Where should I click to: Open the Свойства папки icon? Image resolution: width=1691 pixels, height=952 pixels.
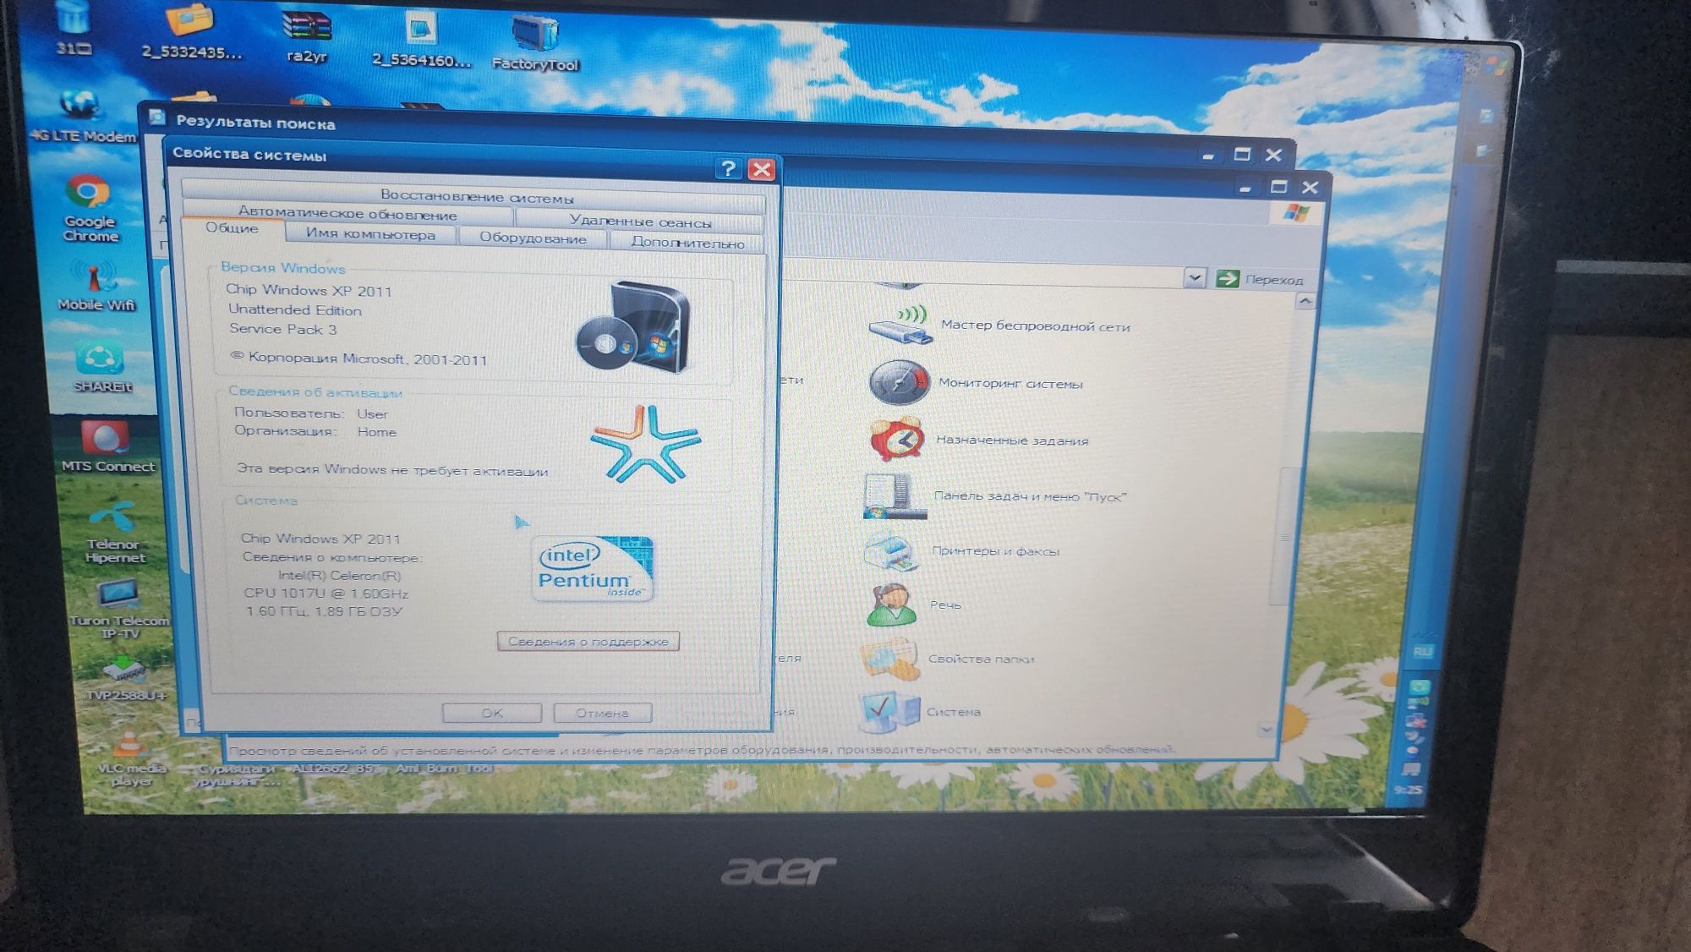point(889,659)
